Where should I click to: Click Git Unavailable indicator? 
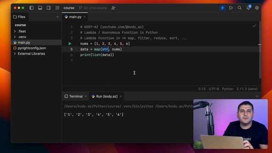point(93,8)
